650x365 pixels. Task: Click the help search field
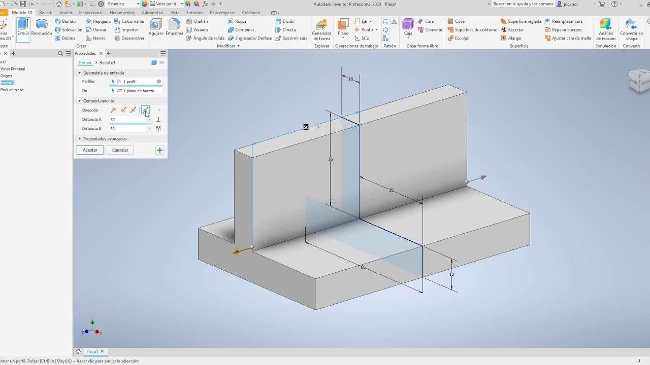[523, 4]
